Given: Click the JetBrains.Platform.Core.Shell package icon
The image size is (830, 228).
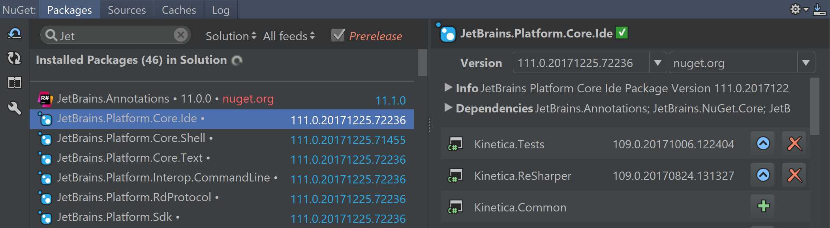Looking at the screenshot, I should pyautogui.click(x=45, y=139).
